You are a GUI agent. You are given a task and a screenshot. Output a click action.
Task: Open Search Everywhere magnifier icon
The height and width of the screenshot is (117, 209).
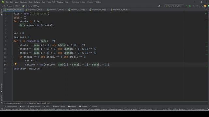point(201,6)
